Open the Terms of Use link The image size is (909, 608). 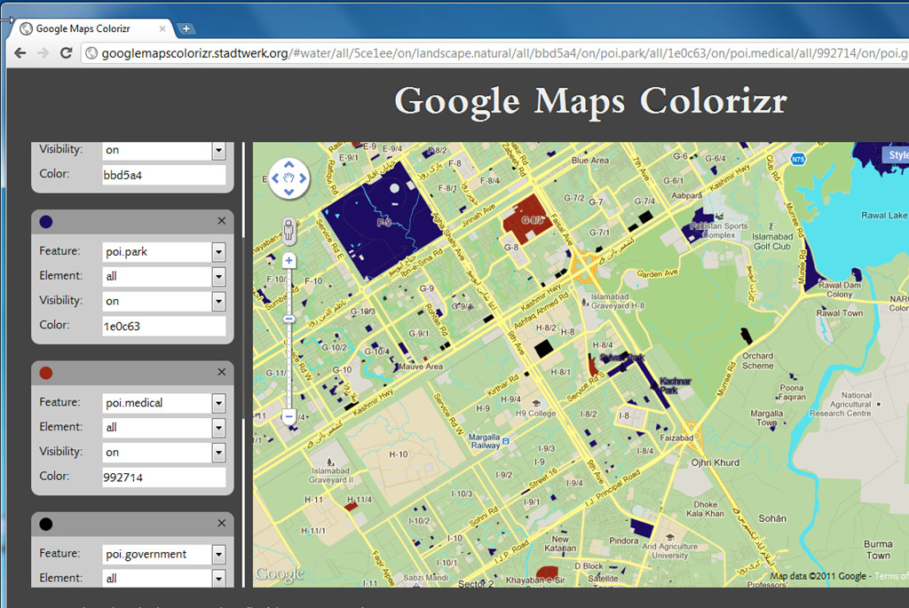tap(891, 575)
